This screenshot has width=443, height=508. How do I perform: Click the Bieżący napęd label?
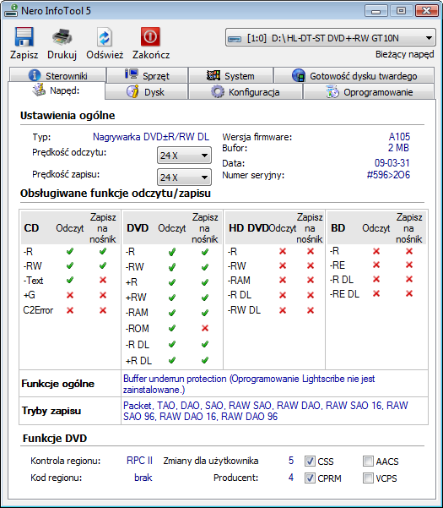coord(404,54)
